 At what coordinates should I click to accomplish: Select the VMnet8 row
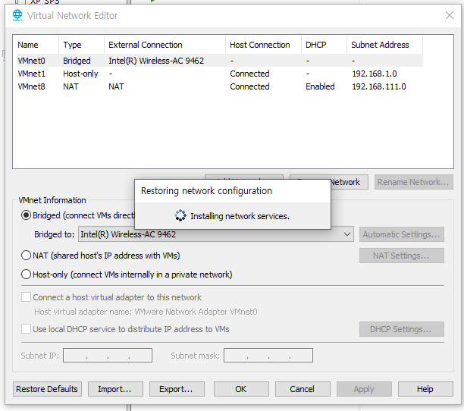[x=219, y=86]
